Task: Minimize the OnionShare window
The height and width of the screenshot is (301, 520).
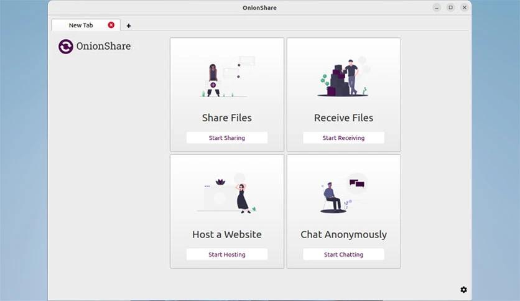Action: point(437,7)
